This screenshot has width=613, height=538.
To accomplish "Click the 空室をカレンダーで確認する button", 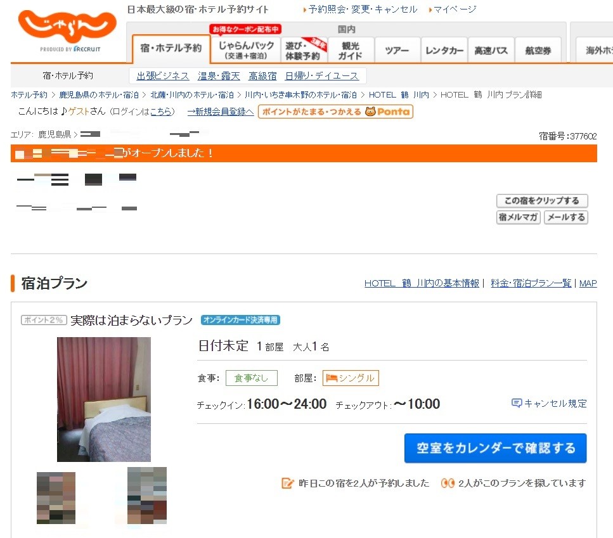I will coord(495,447).
